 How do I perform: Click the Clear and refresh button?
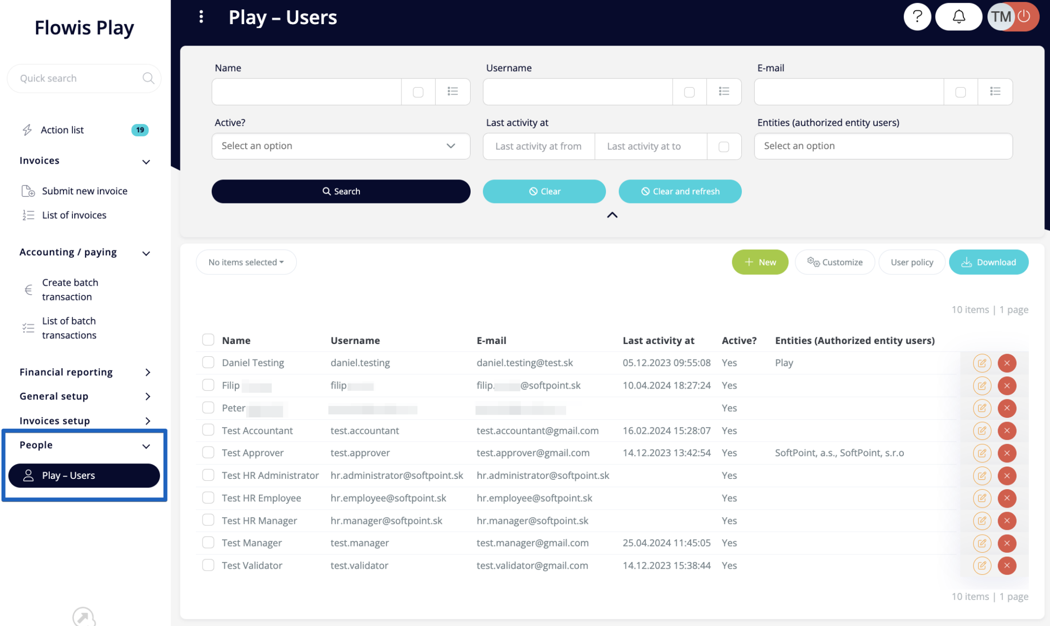[x=680, y=191]
